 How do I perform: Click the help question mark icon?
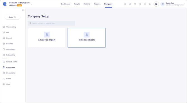tap(140, 4)
